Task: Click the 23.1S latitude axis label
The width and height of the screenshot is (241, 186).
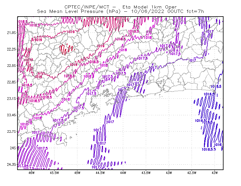Action: click(11, 98)
